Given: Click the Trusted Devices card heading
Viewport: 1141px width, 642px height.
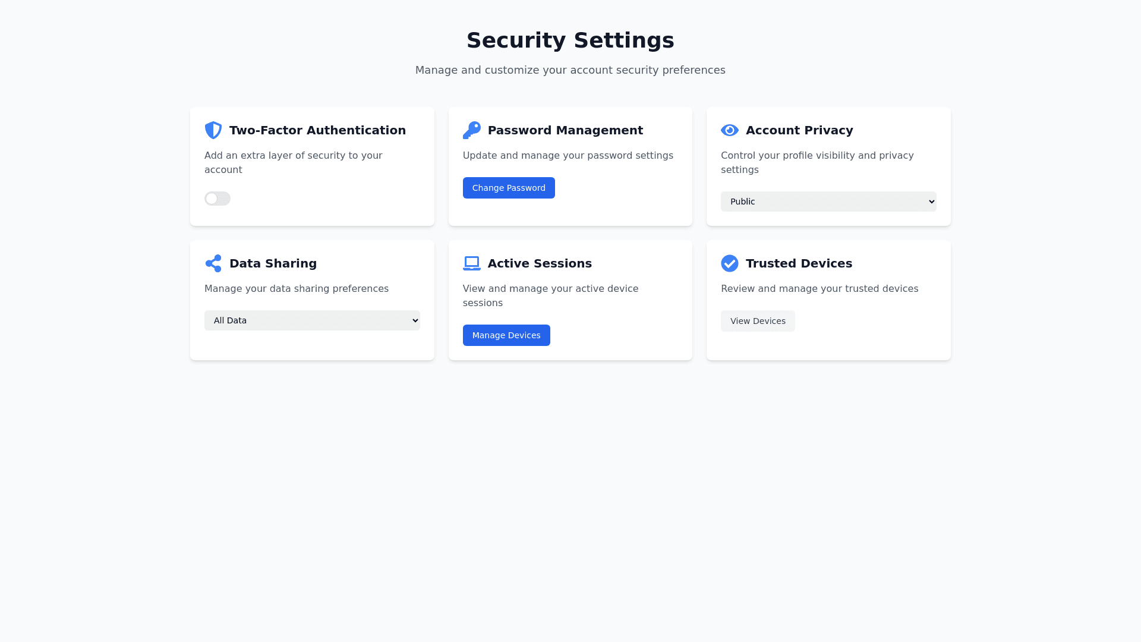Looking at the screenshot, I should [799, 263].
